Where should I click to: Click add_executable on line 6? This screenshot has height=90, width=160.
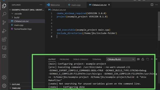[66, 30]
